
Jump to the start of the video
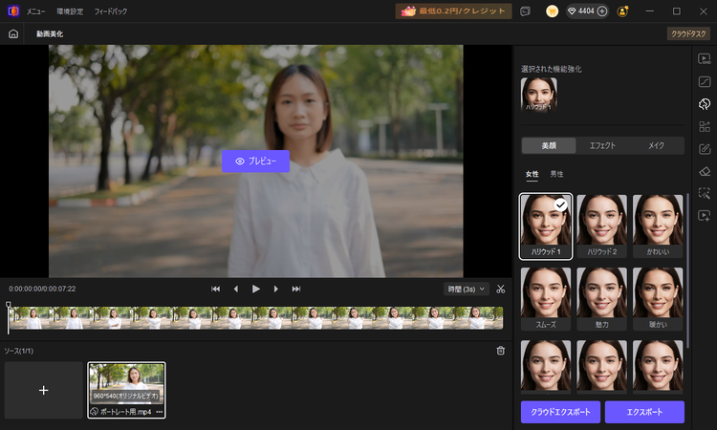coord(215,289)
